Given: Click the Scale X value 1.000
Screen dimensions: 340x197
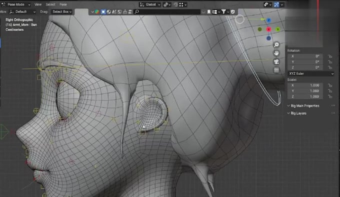Looking at the screenshot, I should (x=305, y=85).
